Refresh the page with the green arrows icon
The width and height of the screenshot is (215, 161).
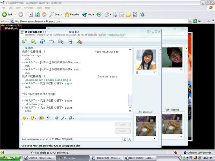(37, 14)
